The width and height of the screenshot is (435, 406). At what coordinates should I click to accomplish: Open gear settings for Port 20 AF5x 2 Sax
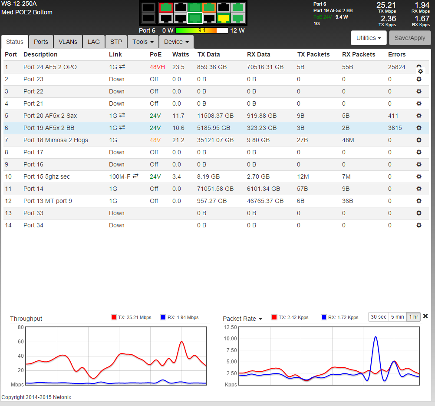pos(419,116)
